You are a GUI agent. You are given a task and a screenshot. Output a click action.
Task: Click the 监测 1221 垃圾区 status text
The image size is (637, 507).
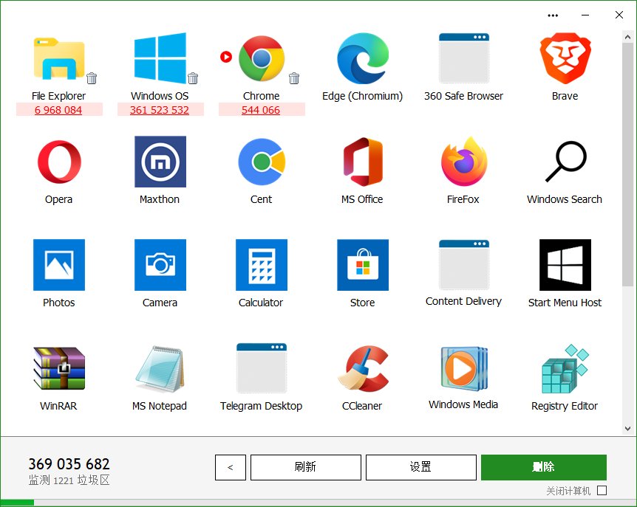coord(69,480)
